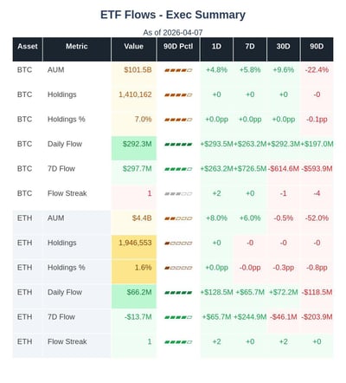Click ETH Holdings % percentile bar indicator
Screen dimensions: 346x383
178,268
